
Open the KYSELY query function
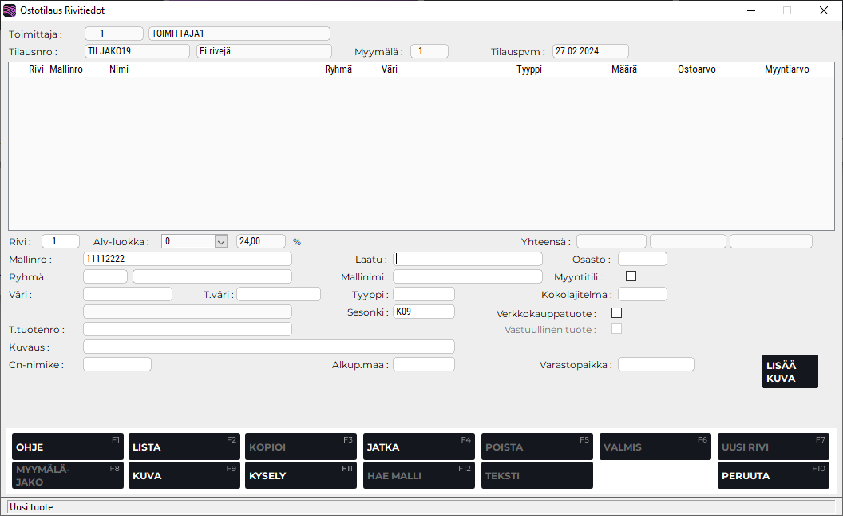pyautogui.click(x=301, y=475)
